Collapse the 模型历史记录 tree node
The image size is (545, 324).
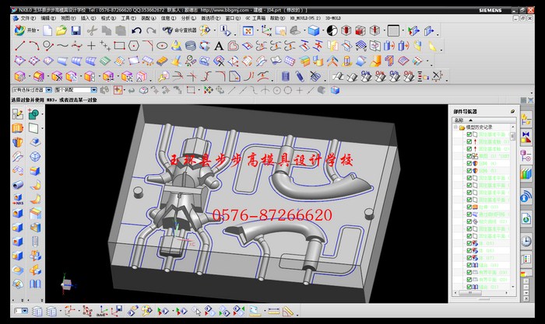pos(456,127)
